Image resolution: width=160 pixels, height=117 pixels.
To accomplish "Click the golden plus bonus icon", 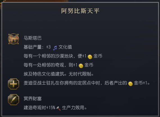I will (x=13, y=84).
